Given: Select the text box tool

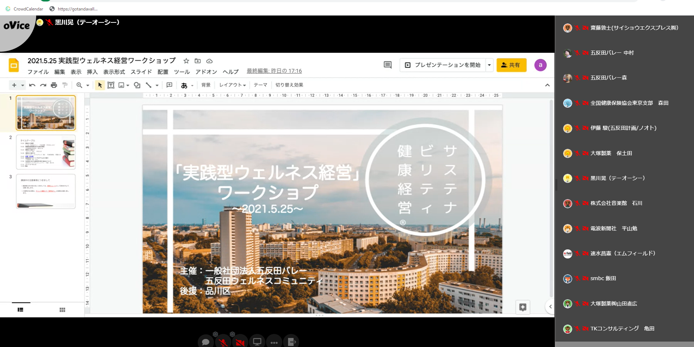Looking at the screenshot, I should (x=111, y=85).
